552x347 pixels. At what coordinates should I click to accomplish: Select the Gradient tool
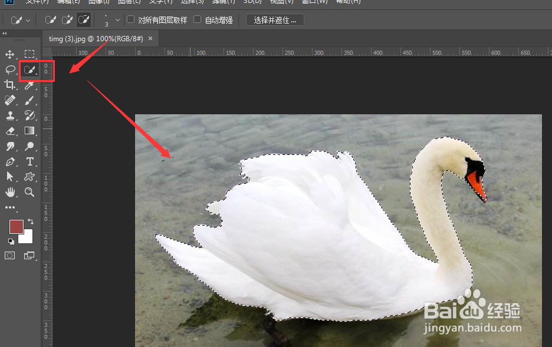(29, 131)
